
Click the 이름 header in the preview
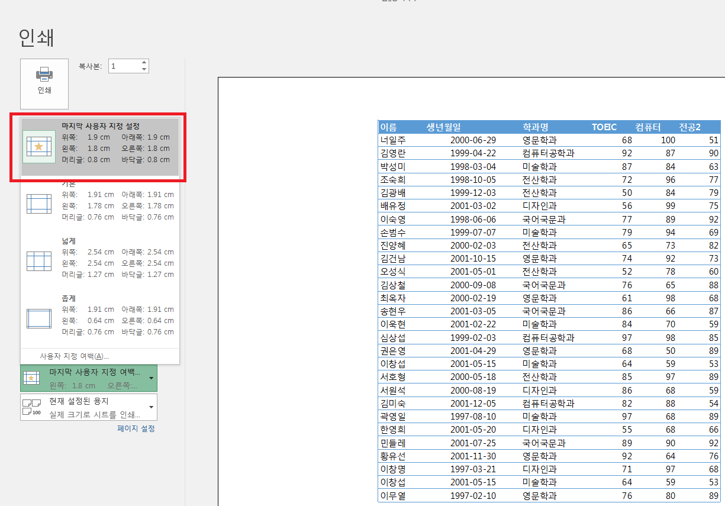(389, 127)
